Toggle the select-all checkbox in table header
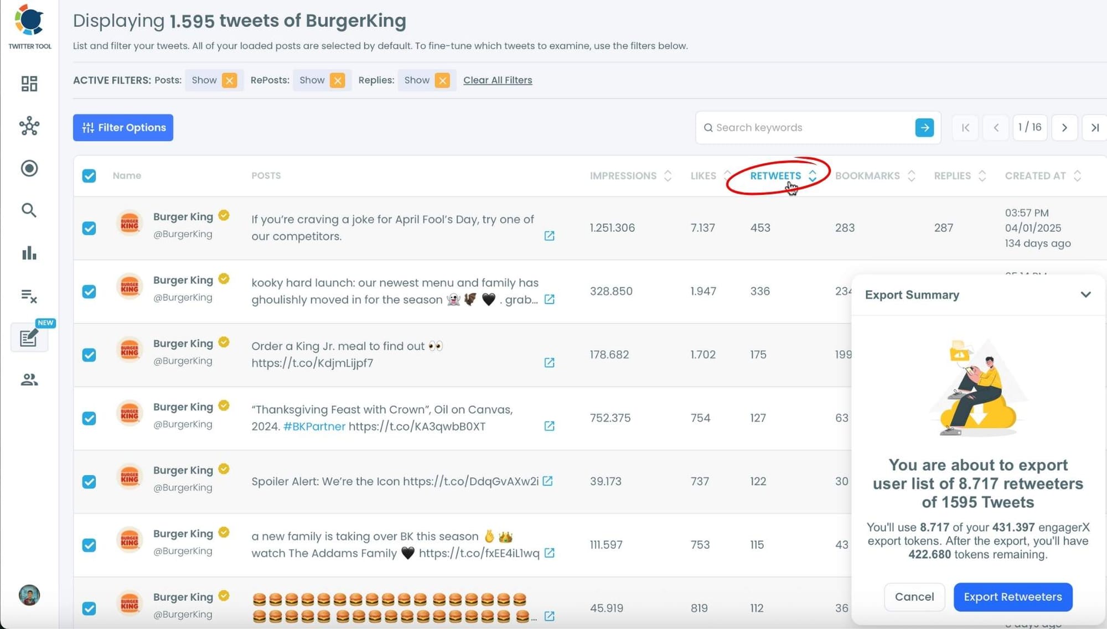Screen dimensions: 1107x629 coord(89,176)
